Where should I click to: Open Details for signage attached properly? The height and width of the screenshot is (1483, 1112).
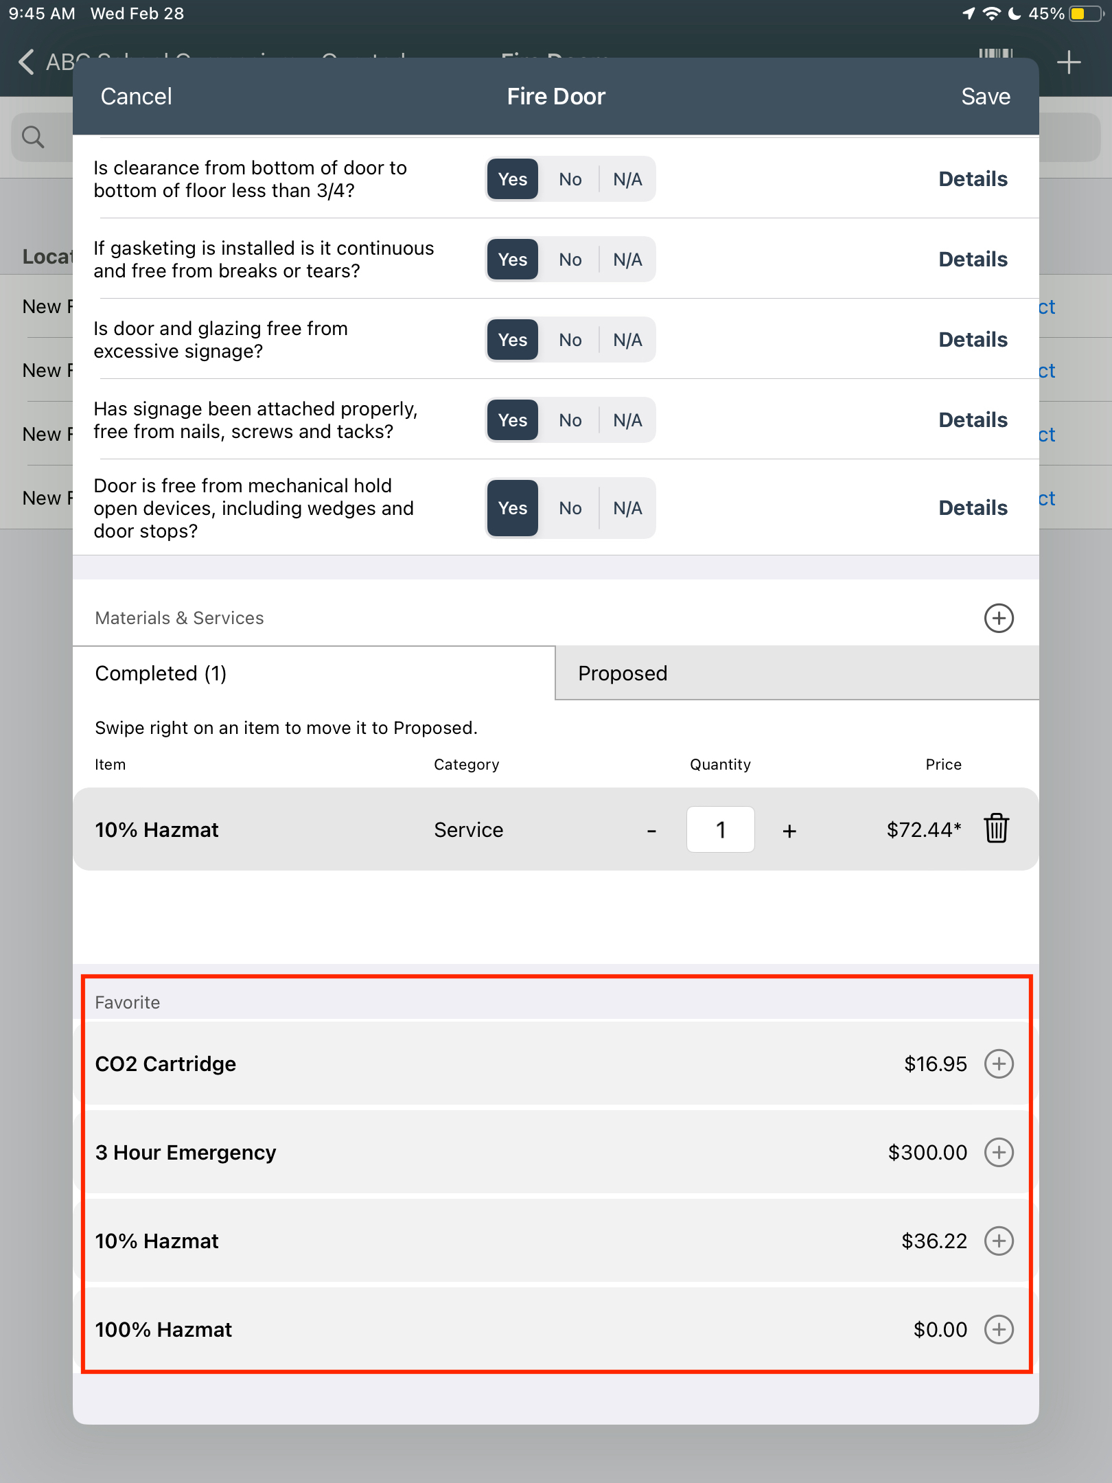click(x=973, y=420)
